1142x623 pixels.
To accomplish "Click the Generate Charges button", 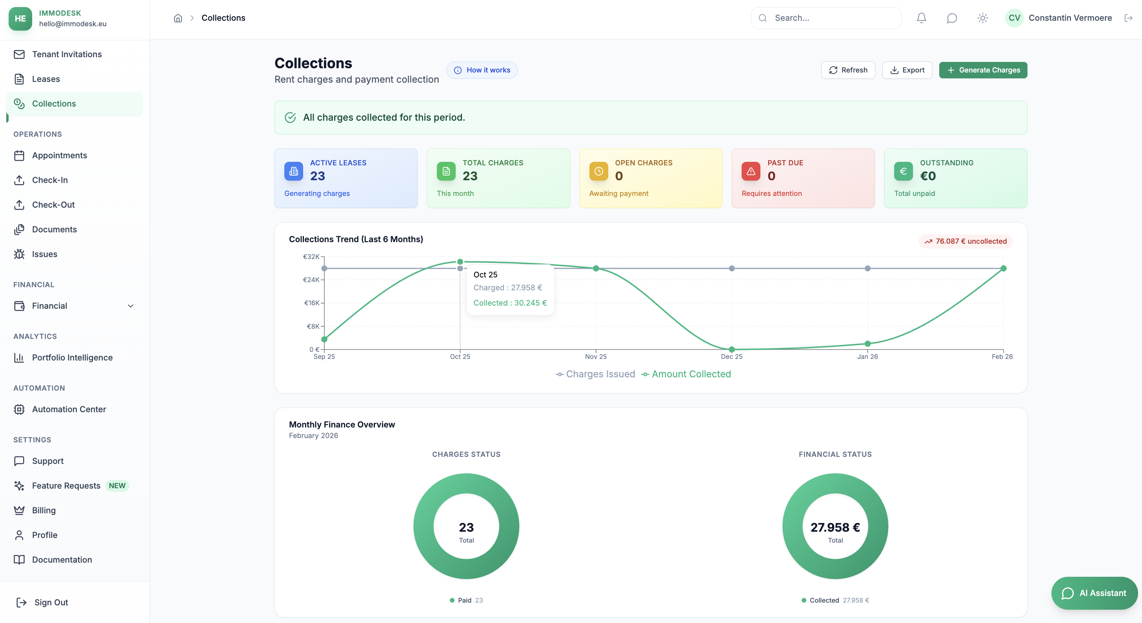I will [983, 70].
